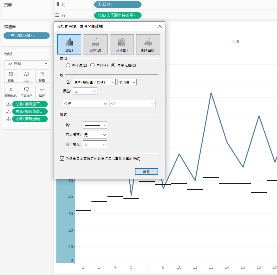Image resolution: width=277 pixels, height=275 pixels.
Task: Click the 日期 axis header in chart
Action: click(235, 42)
